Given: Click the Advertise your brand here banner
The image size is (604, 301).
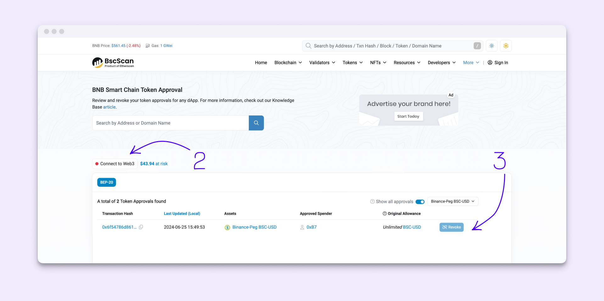Looking at the screenshot, I should coord(409,110).
